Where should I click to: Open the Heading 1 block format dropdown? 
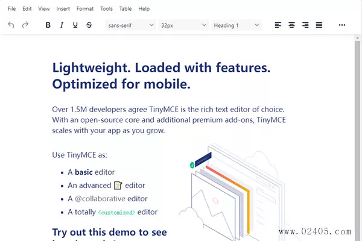pos(236,25)
